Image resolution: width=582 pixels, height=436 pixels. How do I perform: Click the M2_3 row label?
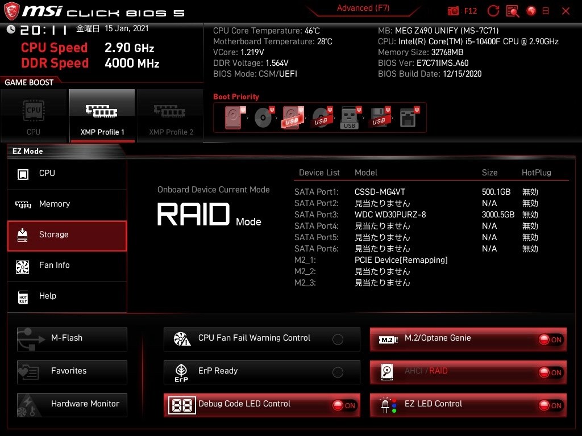[x=305, y=283]
